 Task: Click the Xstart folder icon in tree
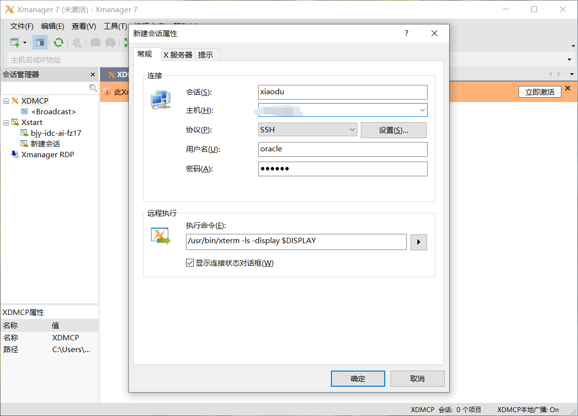[x=15, y=122]
